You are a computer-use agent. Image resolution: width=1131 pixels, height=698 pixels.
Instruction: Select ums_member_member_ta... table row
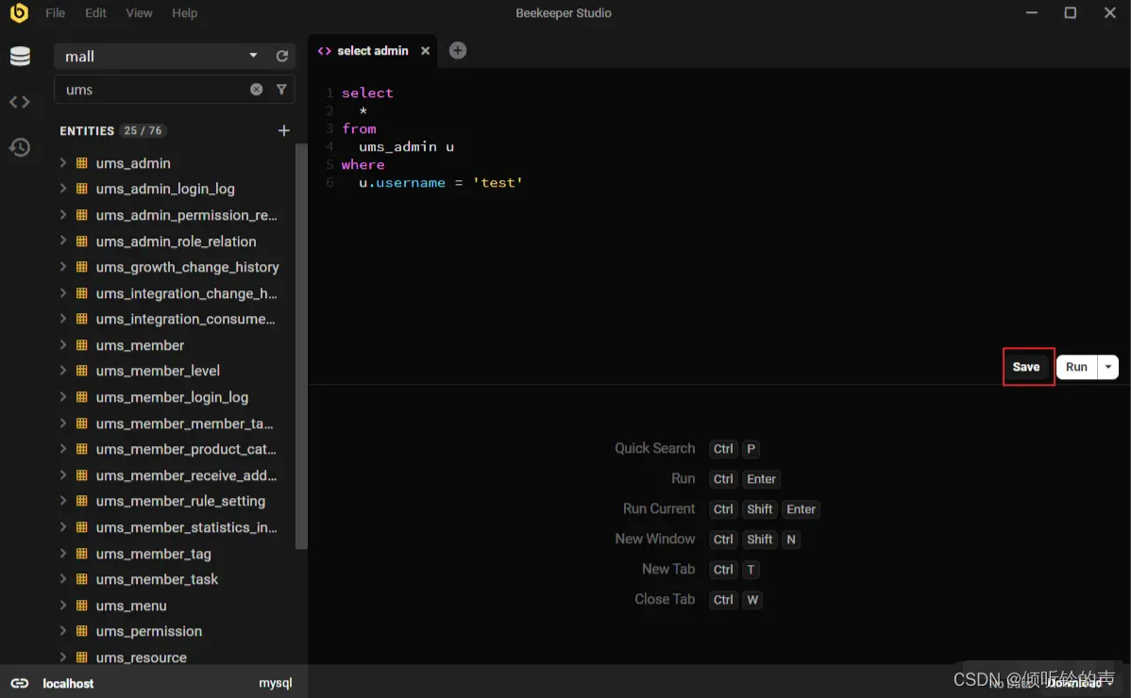click(x=176, y=424)
